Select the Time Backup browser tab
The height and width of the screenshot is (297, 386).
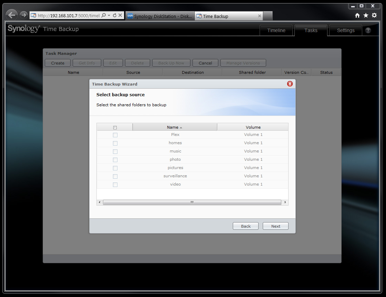(x=229, y=16)
